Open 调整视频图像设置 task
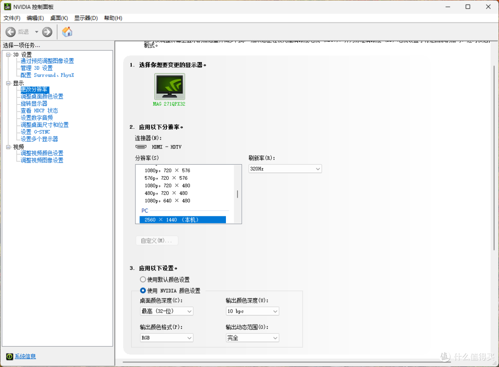The image size is (499, 367). pyautogui.click(x=42, y=160)
